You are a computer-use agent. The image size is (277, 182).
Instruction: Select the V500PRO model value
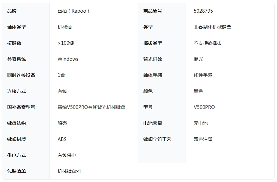pyautogui.click(x=204, y=107)
